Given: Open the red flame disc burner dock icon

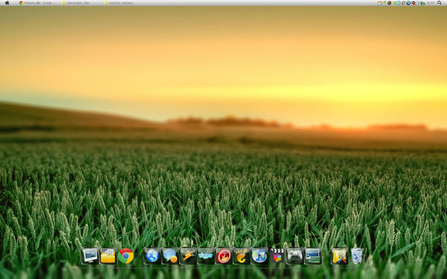Looking at the screenshot, I should click(223, 255).
